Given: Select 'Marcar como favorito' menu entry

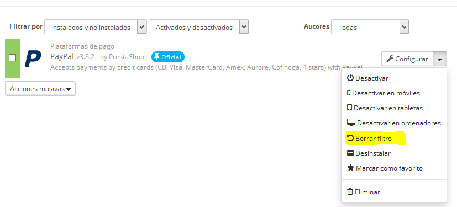Looking at the screenshot, I should [394, 168].
